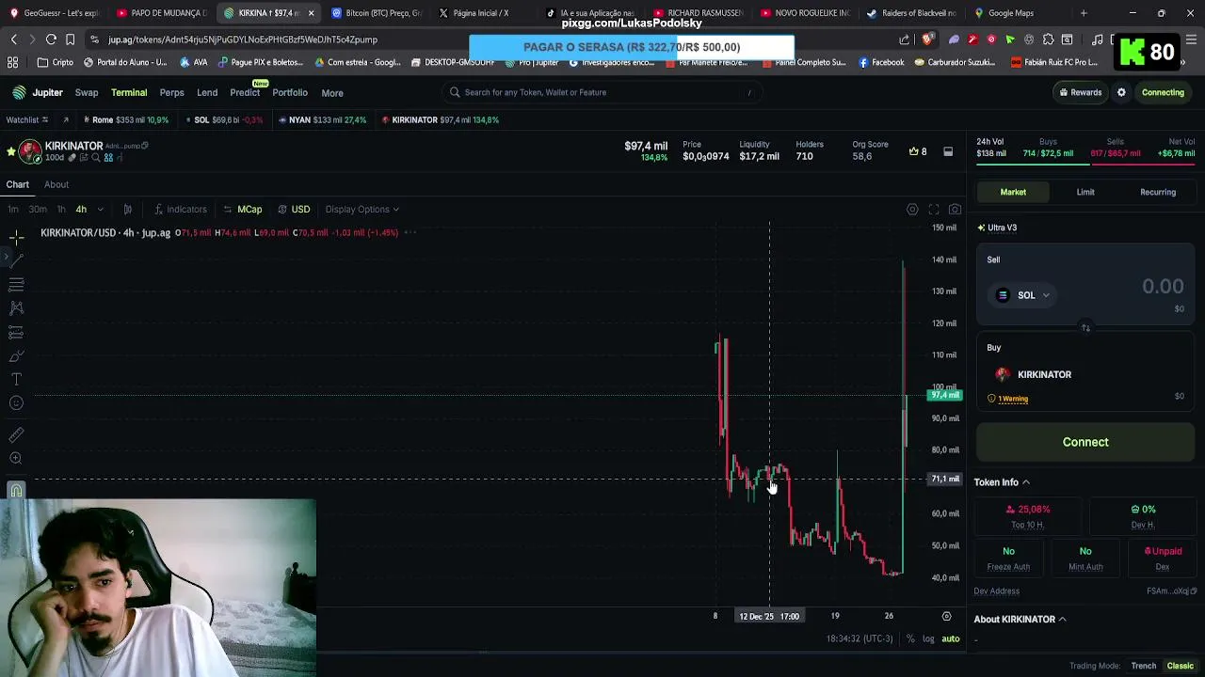Set chart interval to 1m
The image size is (1205, 677).
point(13,209)
